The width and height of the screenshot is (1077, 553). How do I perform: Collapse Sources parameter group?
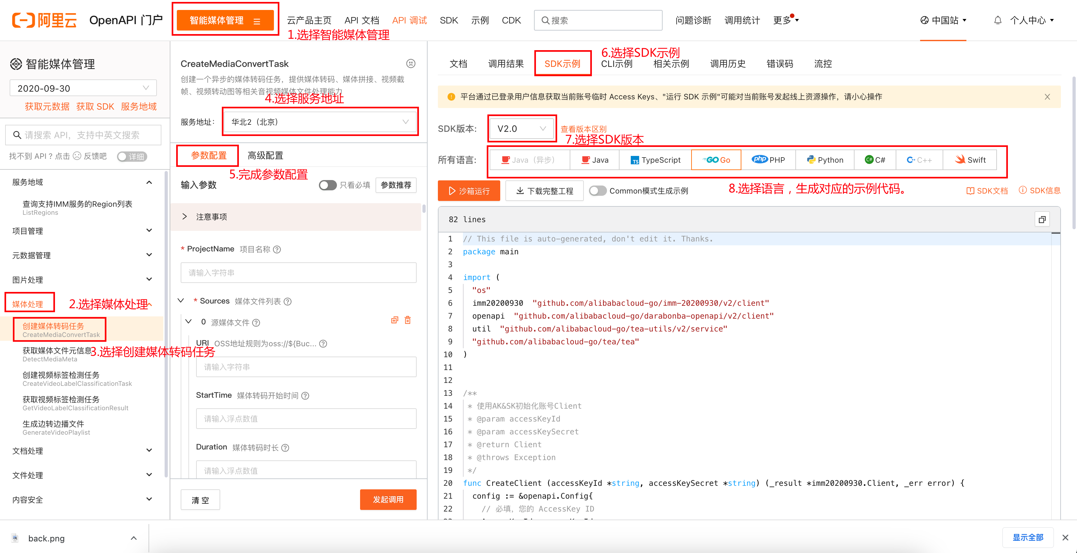tap(181, 301)
